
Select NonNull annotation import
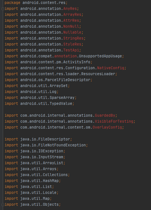[x=71, y=26]
